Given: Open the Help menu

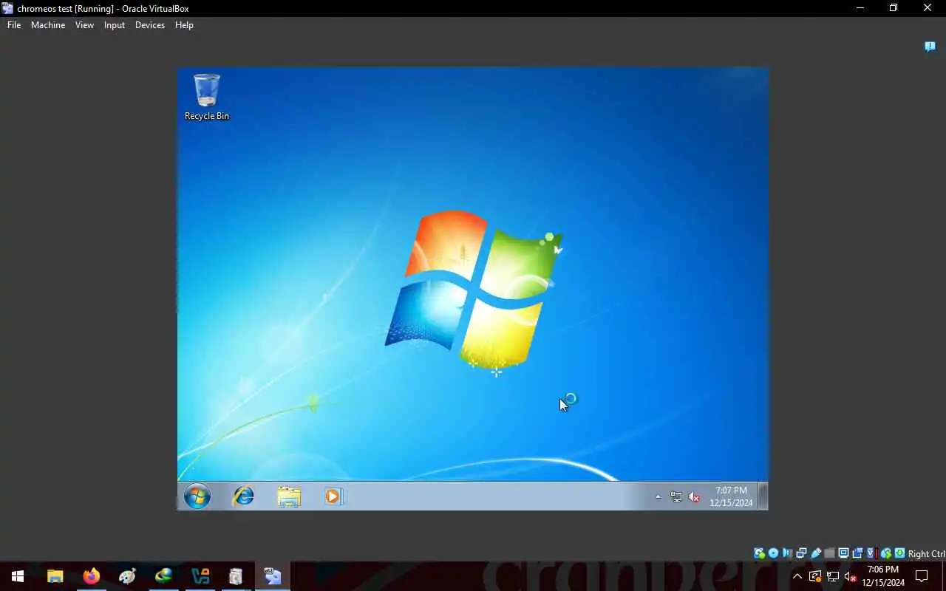Looking at the screenshot, I should [184, 25].
